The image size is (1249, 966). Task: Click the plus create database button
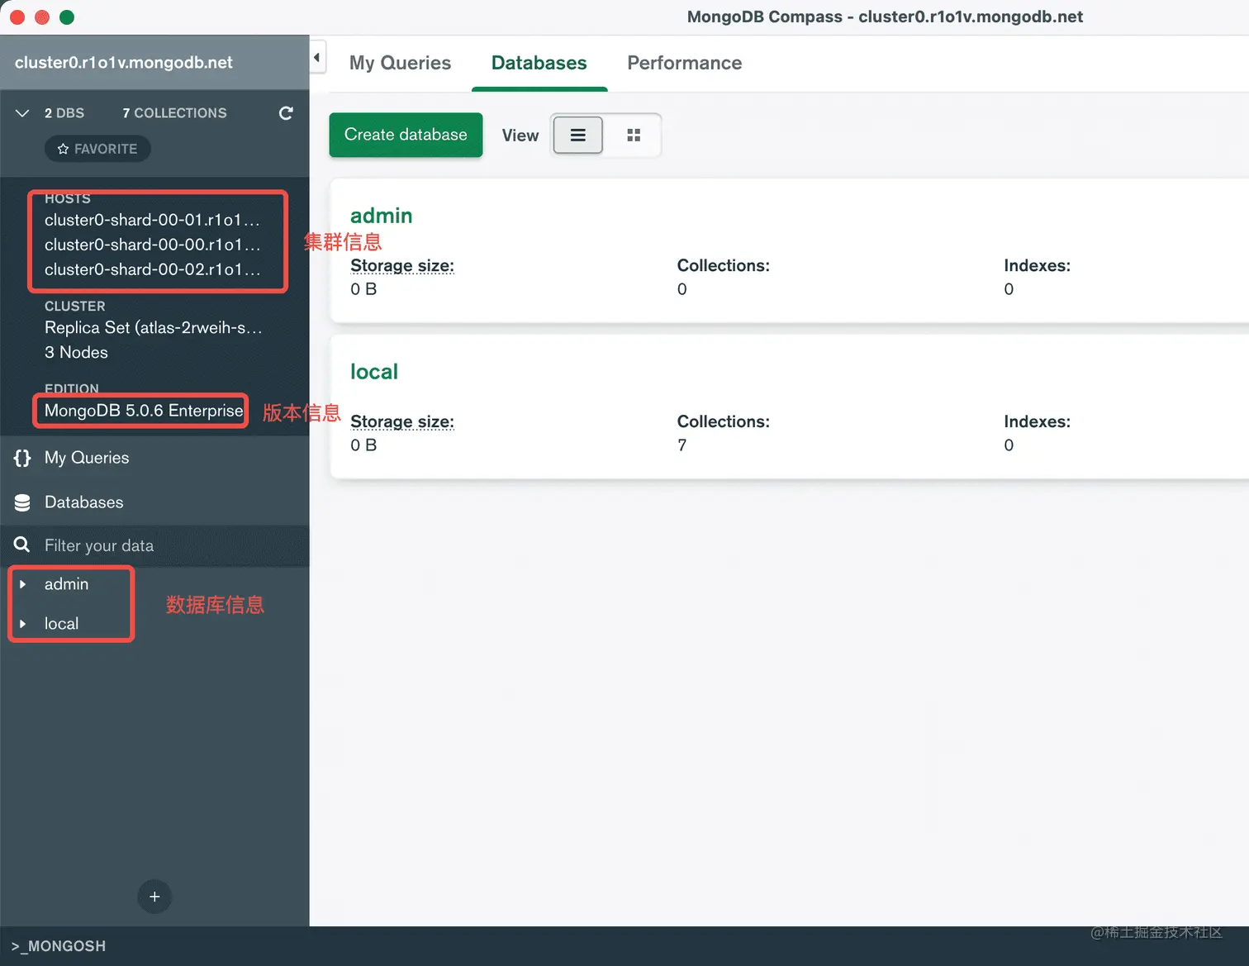pos(154,897)
